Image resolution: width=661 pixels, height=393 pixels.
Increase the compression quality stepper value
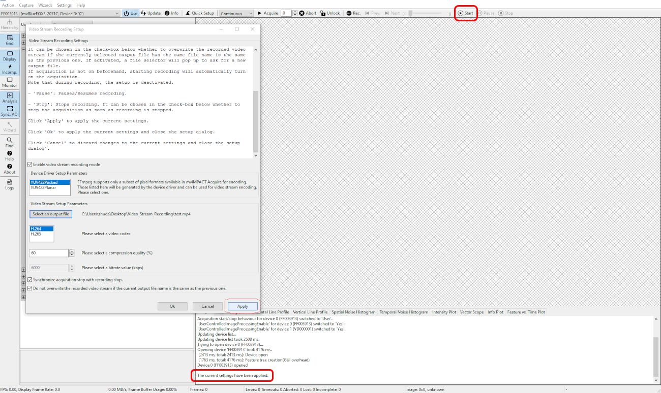[72, 251]
